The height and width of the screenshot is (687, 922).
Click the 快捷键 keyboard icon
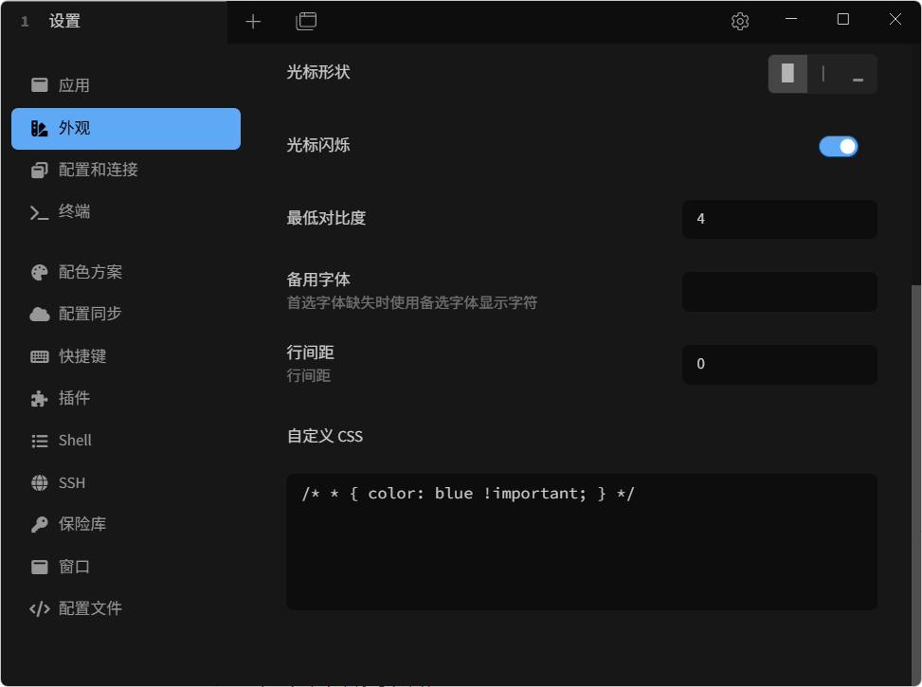pyautogui.click(x=38, y=356)
